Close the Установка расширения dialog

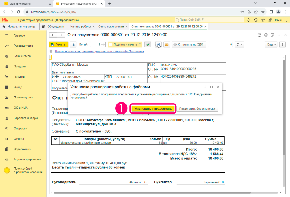click(218, 87)
